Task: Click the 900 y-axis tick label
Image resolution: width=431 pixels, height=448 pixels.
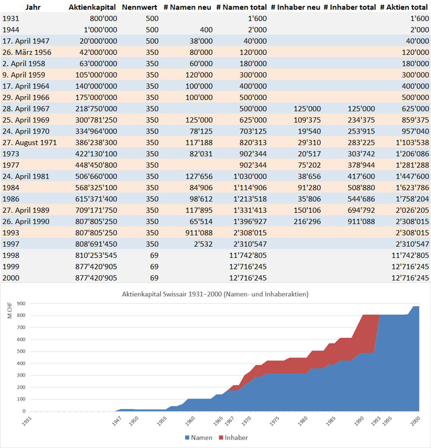Action: (21, 303)
